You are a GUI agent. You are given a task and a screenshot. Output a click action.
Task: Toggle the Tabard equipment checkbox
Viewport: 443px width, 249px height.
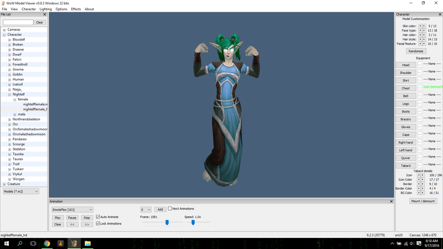coord(420,165)
